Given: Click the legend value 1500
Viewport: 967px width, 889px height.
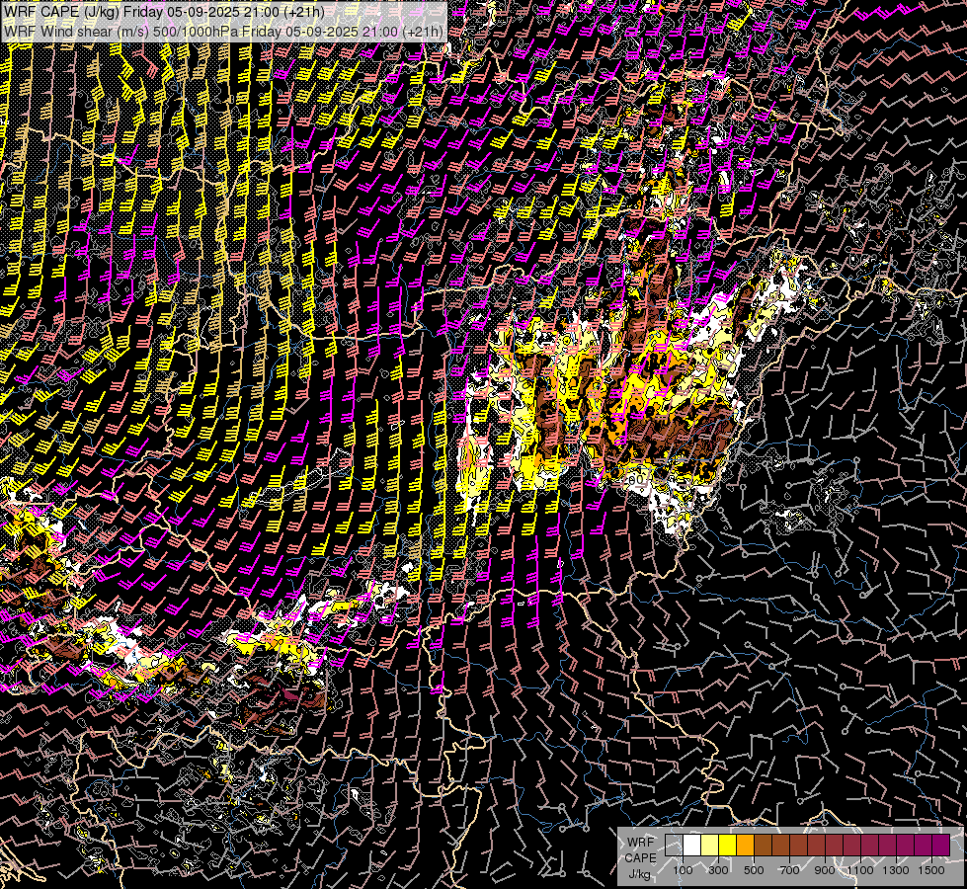Looking at the screenshot, I should (x=931, y=870).
